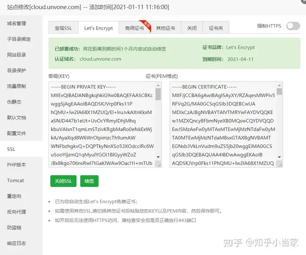306x255 pixels.
Task: Switch to the 宝塔SSL tab
Action: tap(63, 28)
